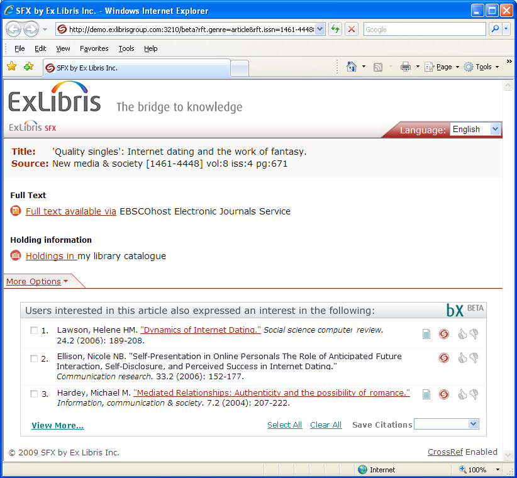Image resolution: width=517 pixels, height=478 pixels.
Task: Check the box for Hardey citation 3
Action: point(34,394)
